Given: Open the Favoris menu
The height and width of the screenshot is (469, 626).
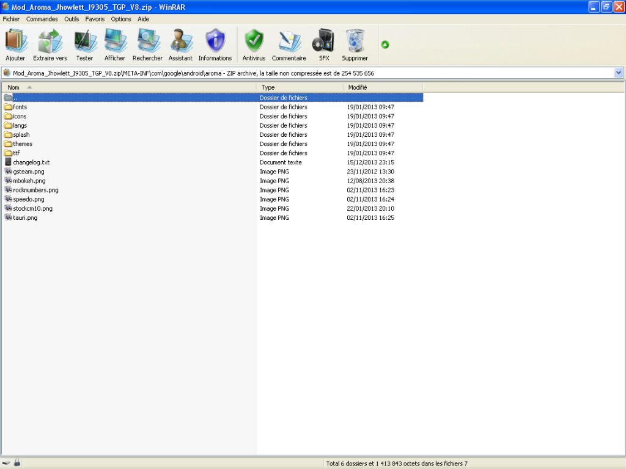Looking at the screenshot, I should [95, 19].
